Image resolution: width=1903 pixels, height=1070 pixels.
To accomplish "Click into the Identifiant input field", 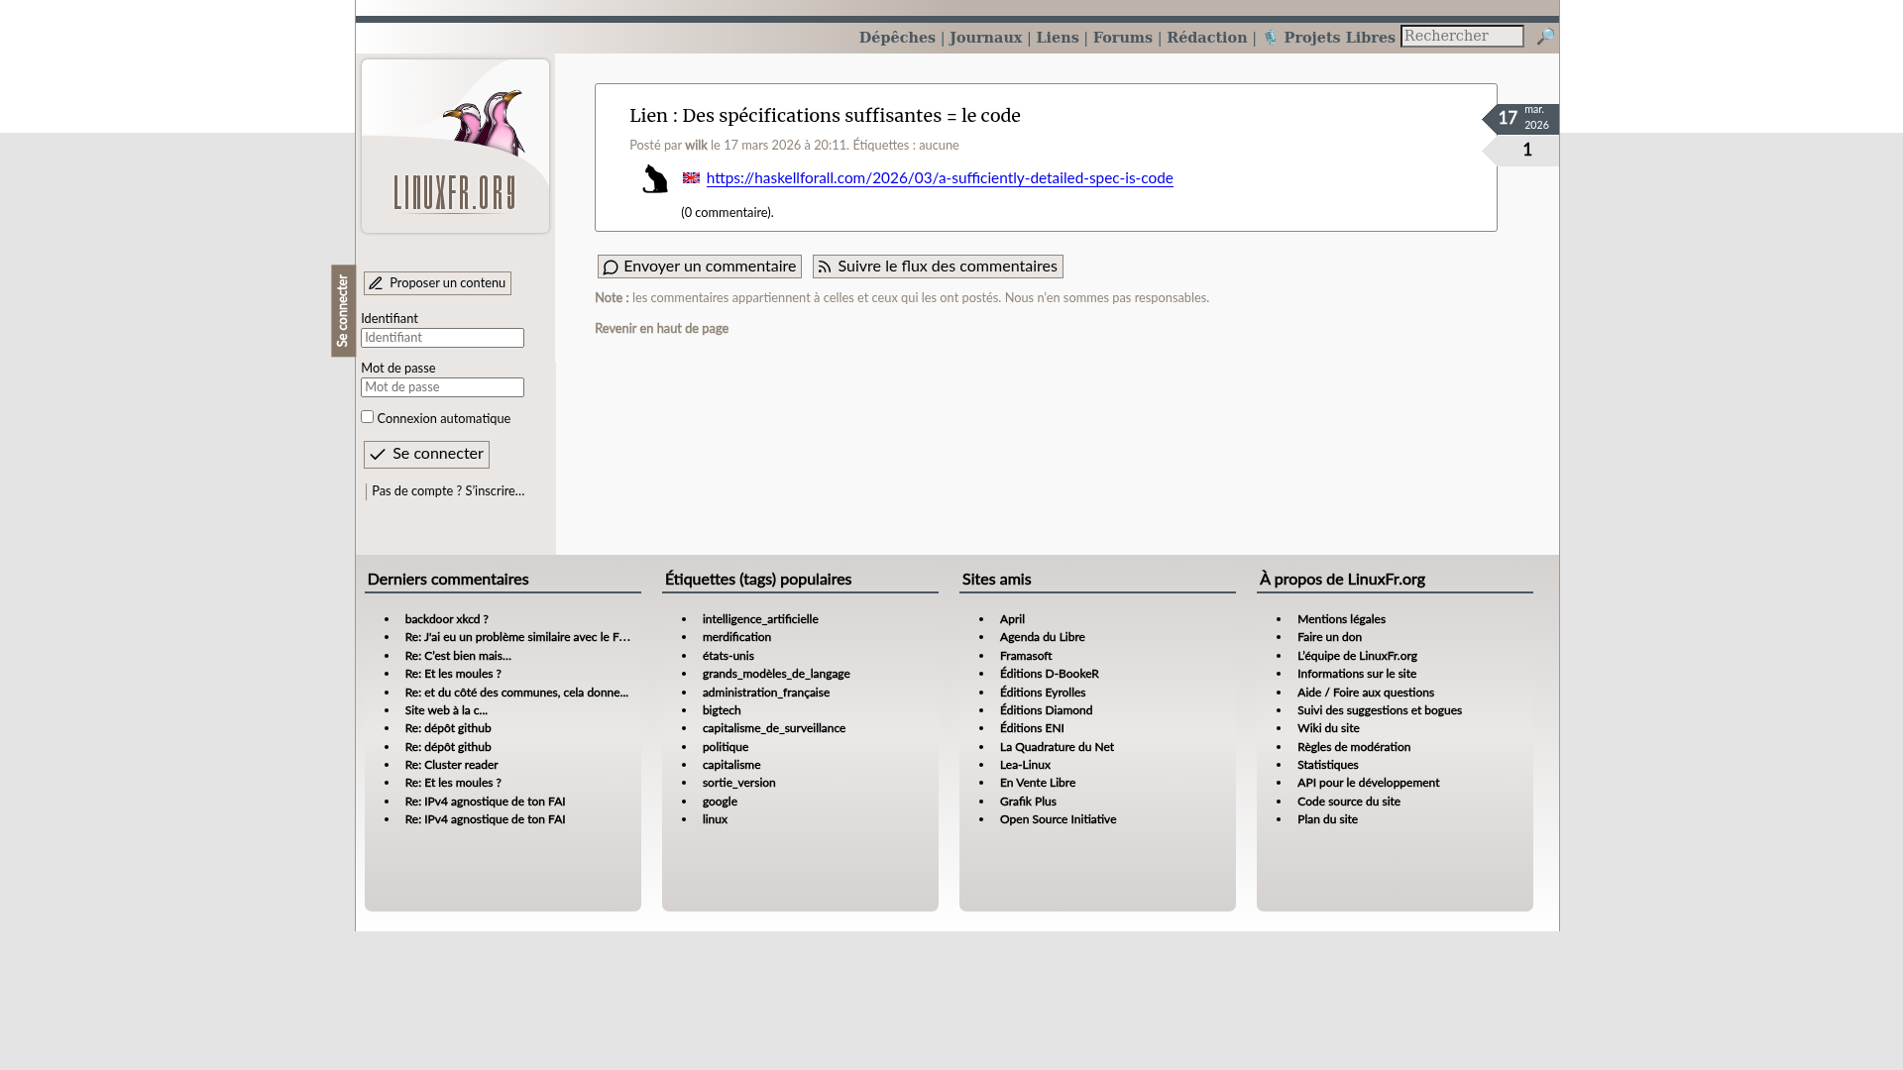I will (x=442, y=338).
